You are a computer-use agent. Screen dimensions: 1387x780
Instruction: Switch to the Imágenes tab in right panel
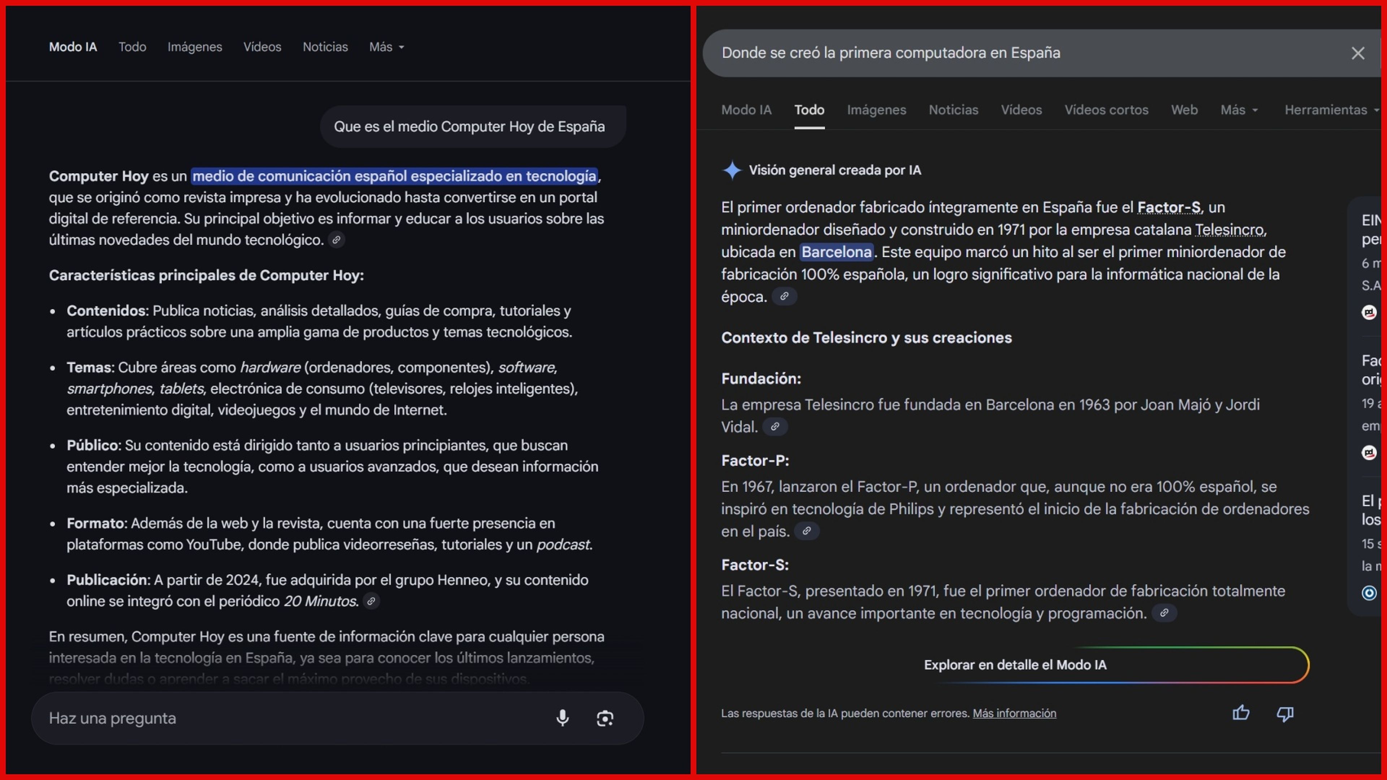pyautogui.click(x=876, y=110)
